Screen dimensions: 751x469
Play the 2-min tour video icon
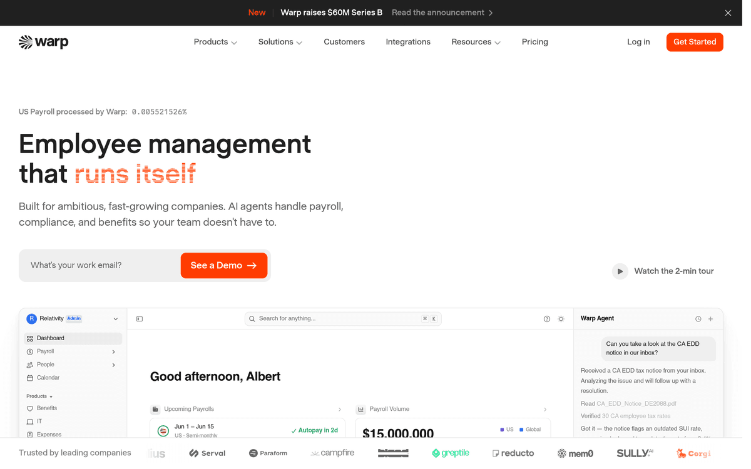(x=620, y=271)
